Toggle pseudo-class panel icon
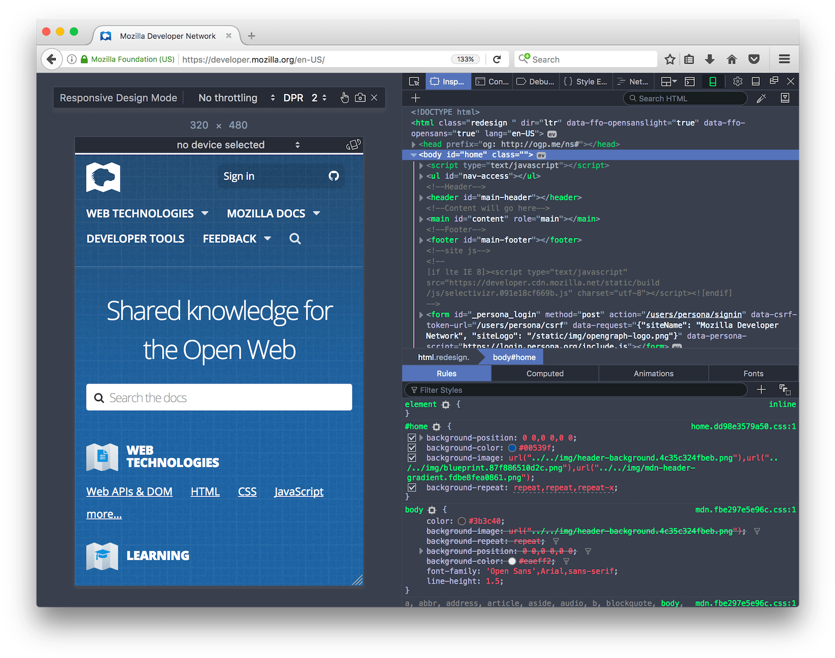Screen dimensions: 835x658 point(785,390)
